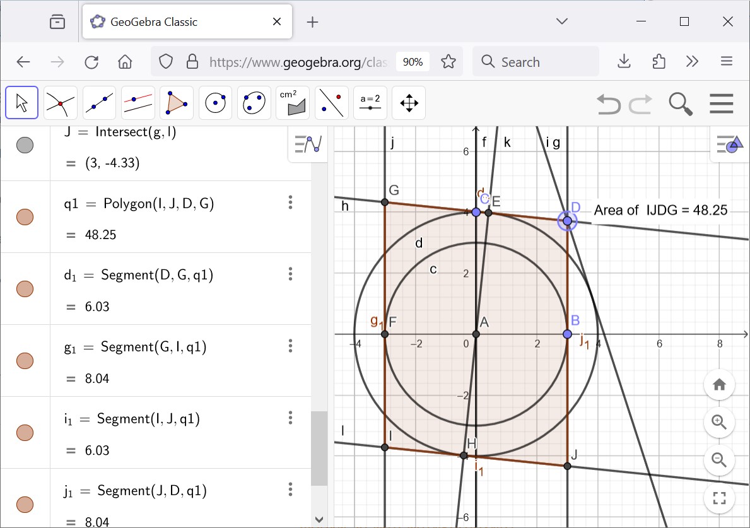
Task: Click the scroll down arrow in algebra panel
Action: coord(319,519)
